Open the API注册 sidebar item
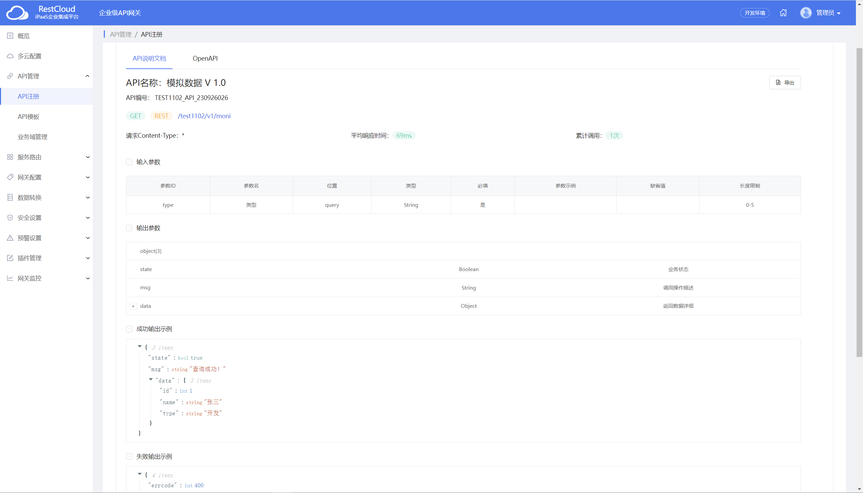 point(47,97)
